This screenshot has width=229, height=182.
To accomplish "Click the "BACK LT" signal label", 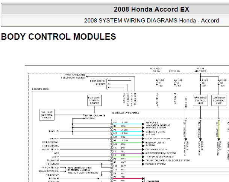I will point(54,131).
